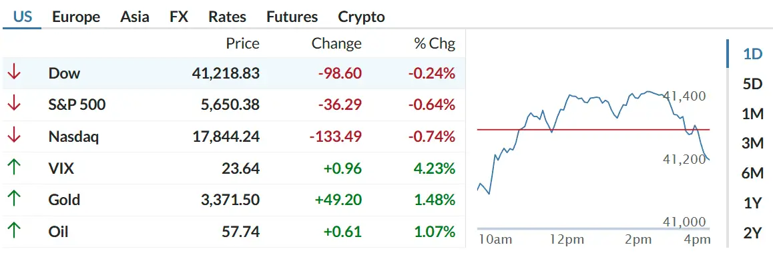Switch chart to the 6M range

tap(752, 173)
